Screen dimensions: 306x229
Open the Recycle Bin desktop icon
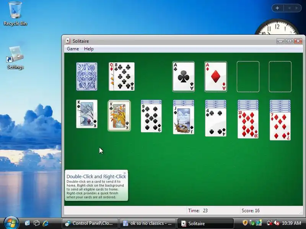pos(15,14)
